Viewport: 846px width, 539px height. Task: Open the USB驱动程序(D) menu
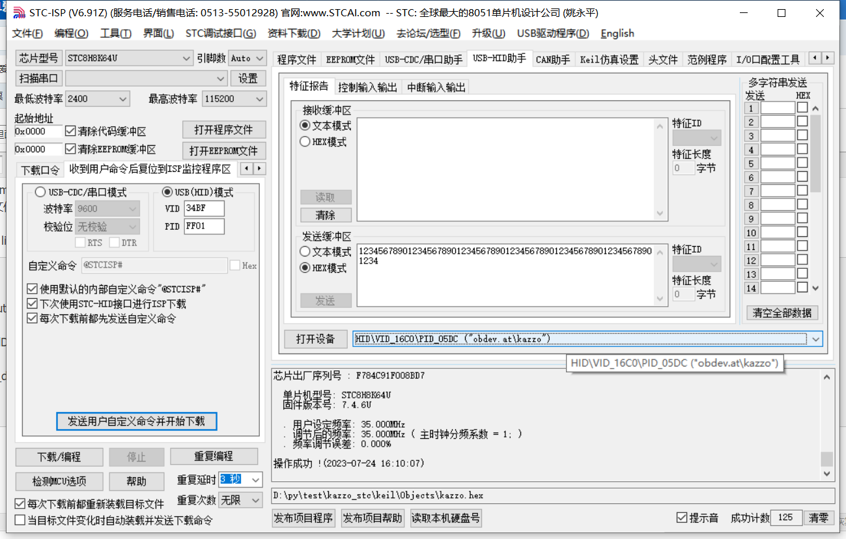click(x=553, y=33)
